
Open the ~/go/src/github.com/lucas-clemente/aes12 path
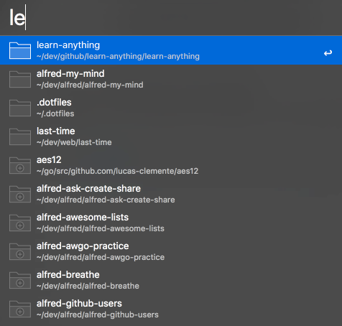[117, 171]
